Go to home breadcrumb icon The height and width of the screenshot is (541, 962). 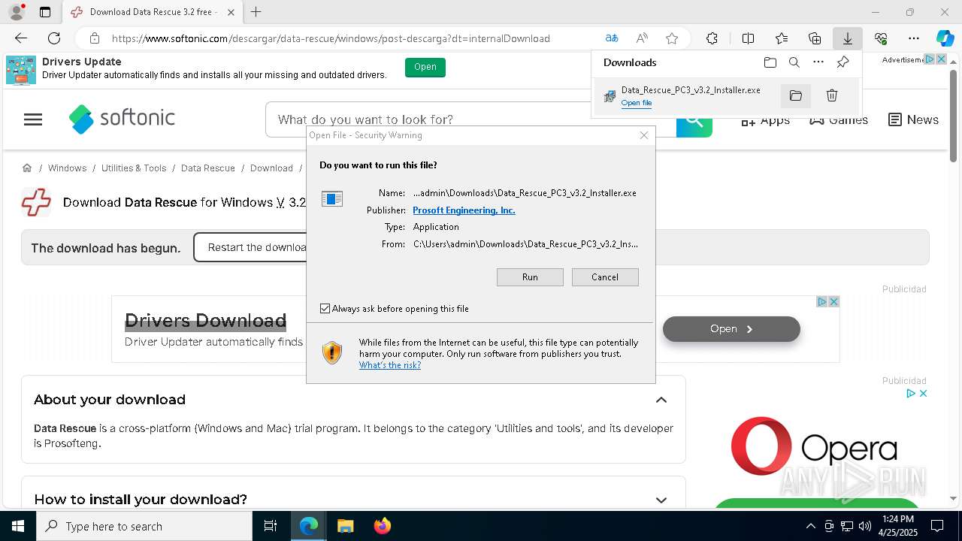coord(27,168)
